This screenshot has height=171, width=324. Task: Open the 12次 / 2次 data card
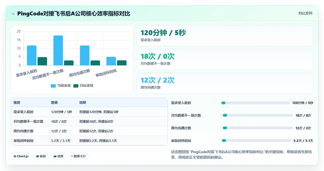coord(225,83)
